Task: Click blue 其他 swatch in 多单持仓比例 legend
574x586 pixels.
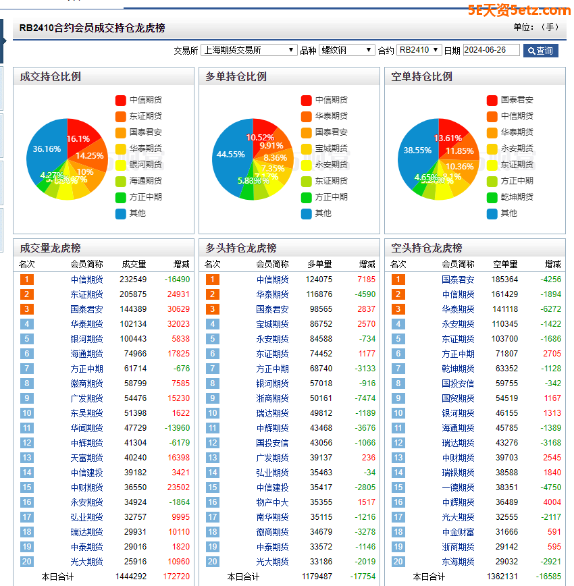Action: [307, 213]
